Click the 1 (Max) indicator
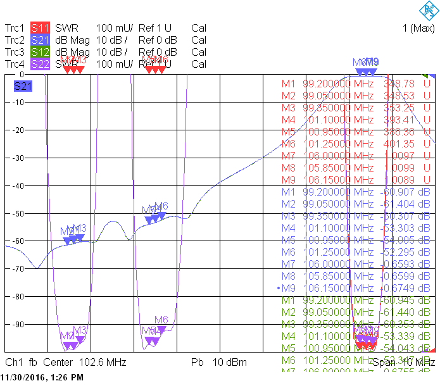This screenshot has height=388, width=440. point(418,28)
